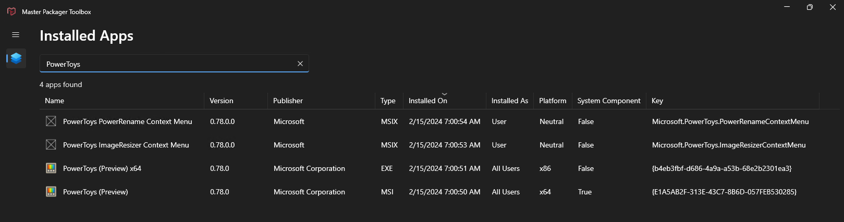Click install date 2/15/2024 7:00:50 AM
This screenshot has height=222, width=844.
click(x=445, y=192)
